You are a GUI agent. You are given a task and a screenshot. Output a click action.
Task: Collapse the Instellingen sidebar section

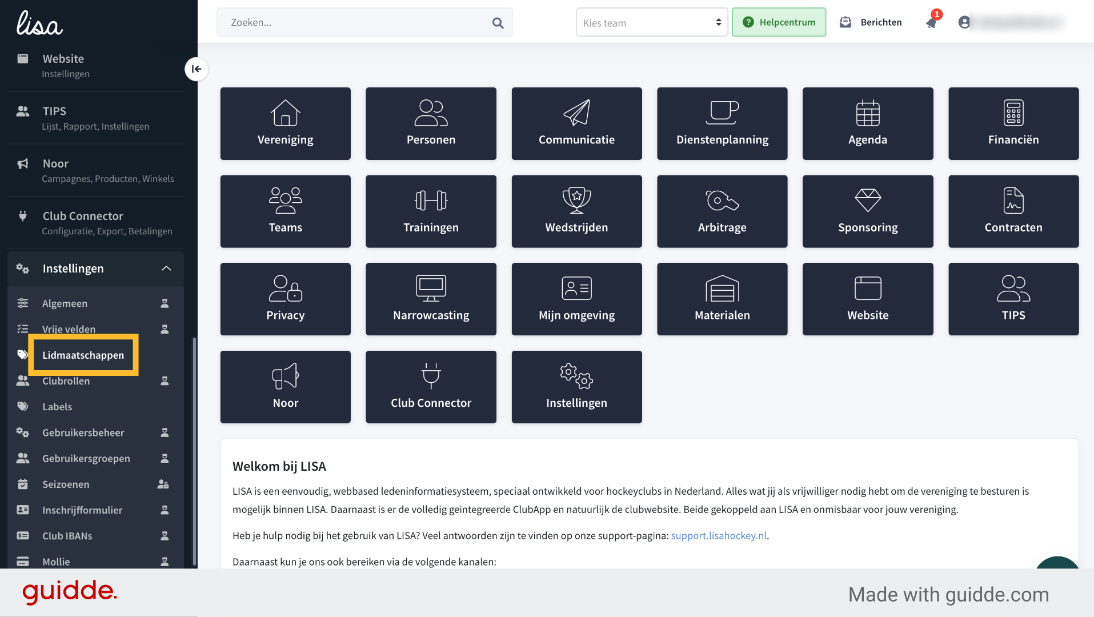pyautogui.click(x=95, y=269)
